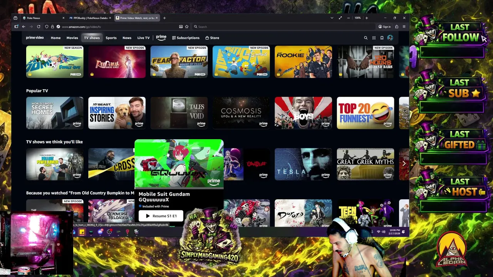Open the Hacksmith Fallout Power Armor thumbnail
Image resolution: width=493 pixels, height=277 pixels.
click(55, 164)
